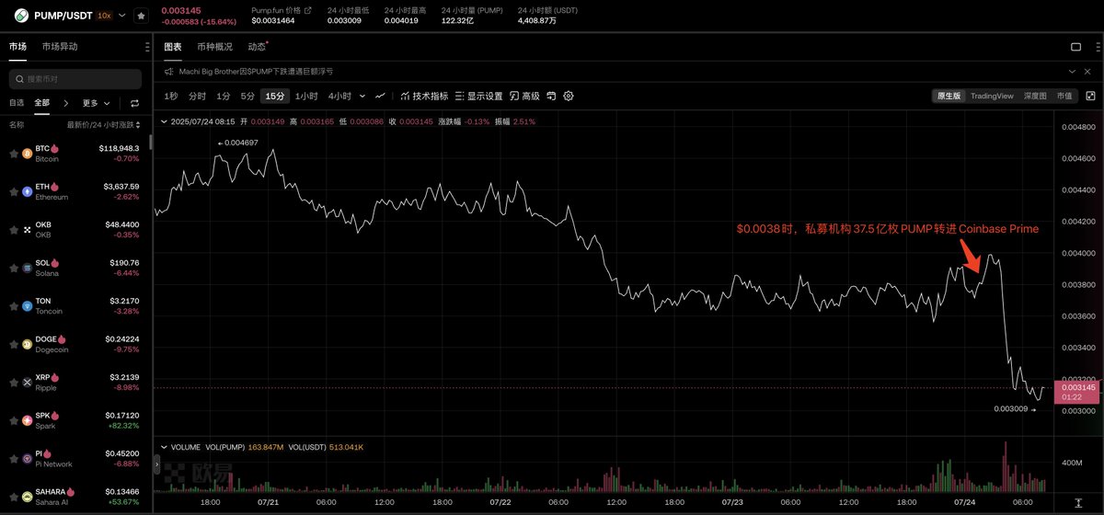Image resolution: width=1104 pixels, height=515 pixels.
Task: Click the auto-scale icon below the price axis
Action: (x=1078, y=505)
